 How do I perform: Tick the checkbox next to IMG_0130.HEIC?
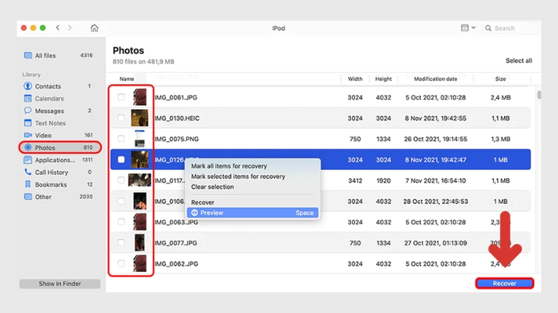pyautogui.click(x=121, y=118)
